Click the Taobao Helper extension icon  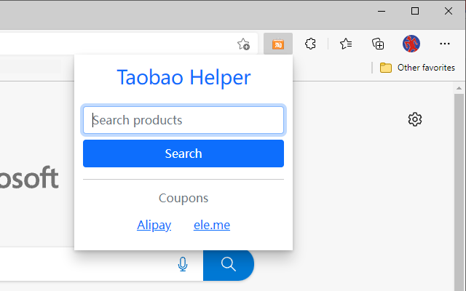click(x=278, y=44)
